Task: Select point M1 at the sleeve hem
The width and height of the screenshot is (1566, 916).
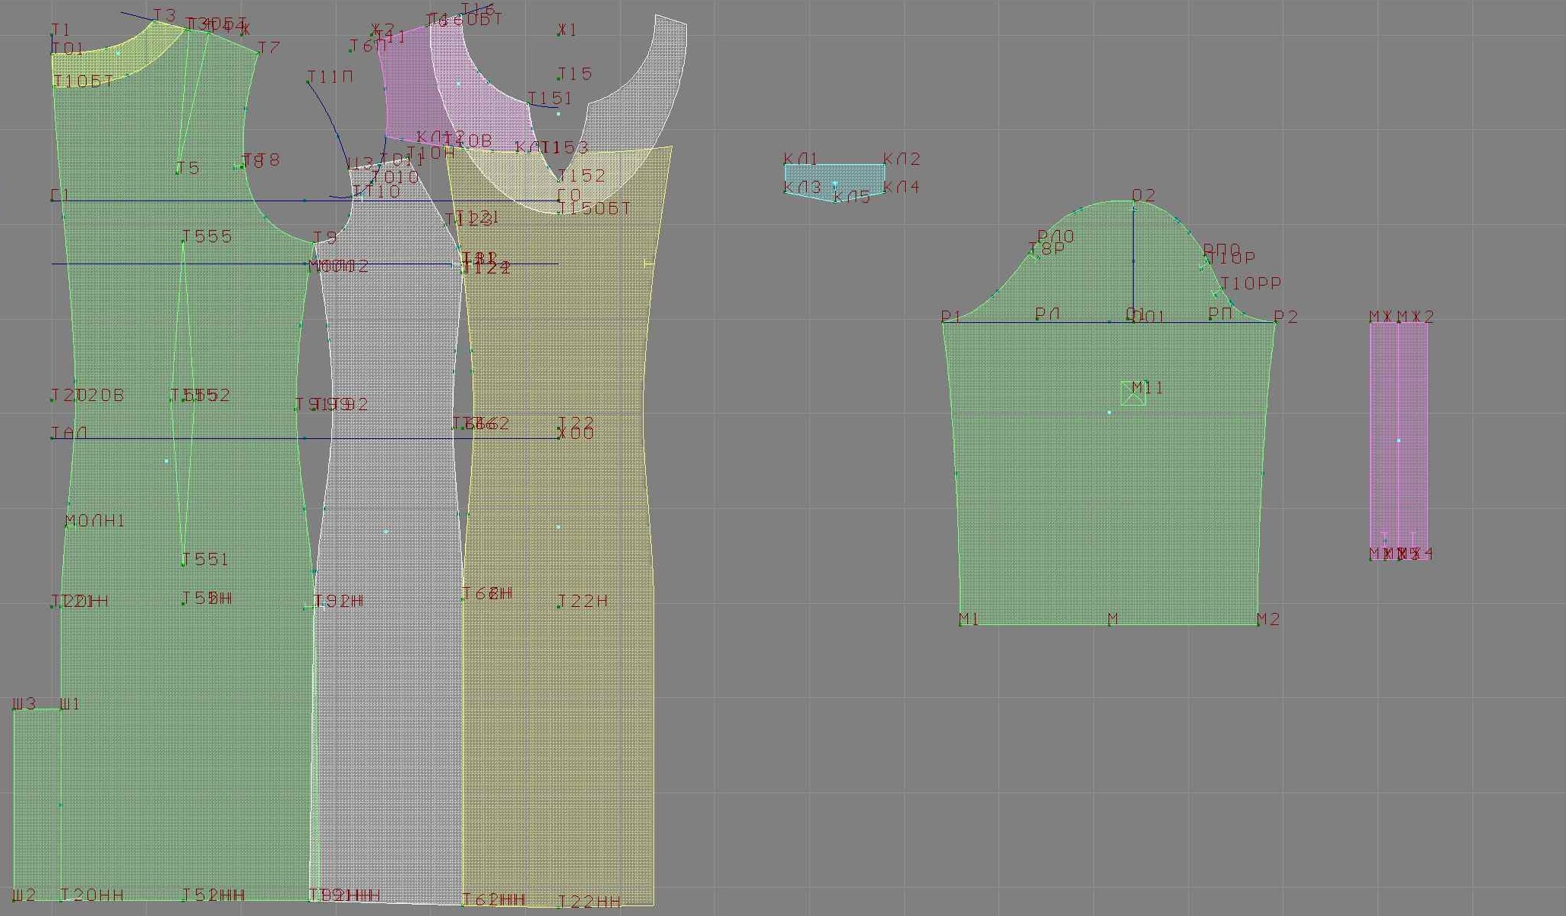Action: pos(961,624)
